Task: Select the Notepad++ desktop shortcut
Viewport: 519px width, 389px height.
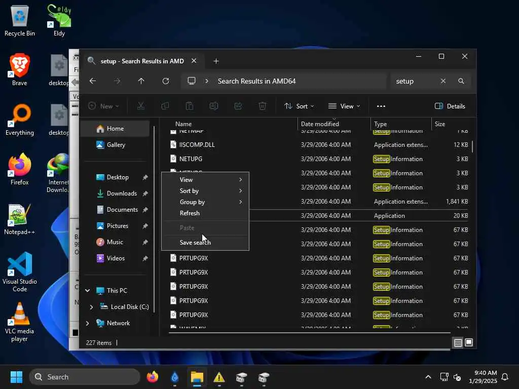Action: [20, 219]
